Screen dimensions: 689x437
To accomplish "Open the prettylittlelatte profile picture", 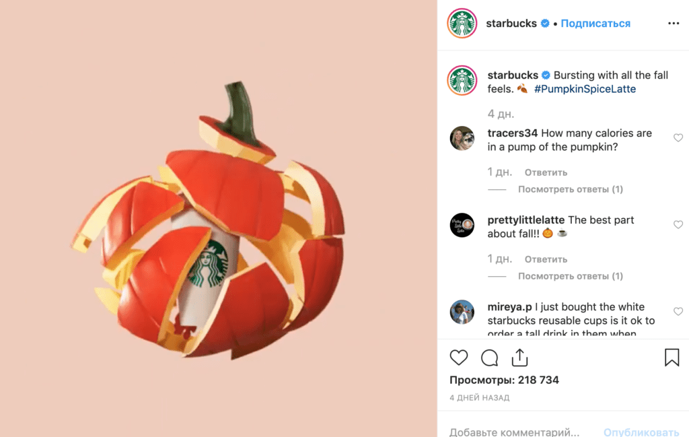I will tap(462, 225).
